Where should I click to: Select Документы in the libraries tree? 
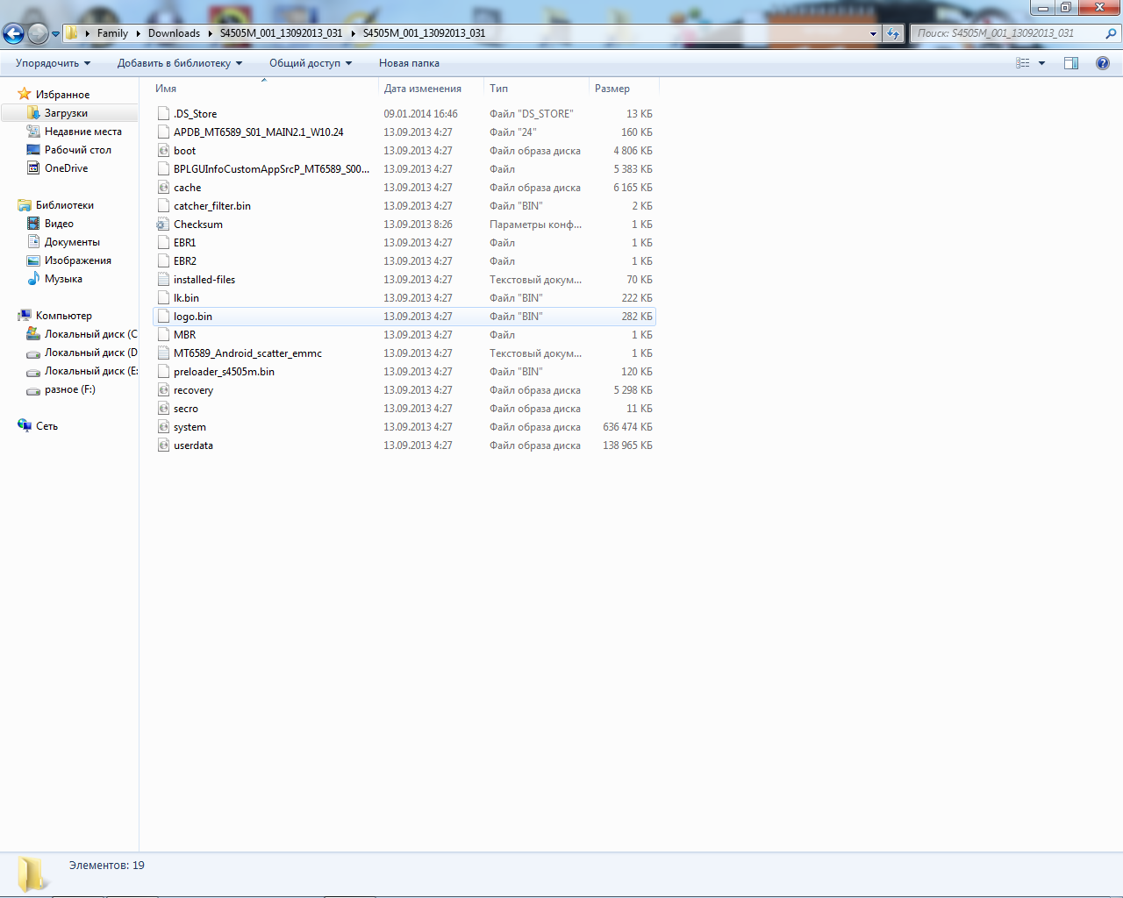(72, 242)
